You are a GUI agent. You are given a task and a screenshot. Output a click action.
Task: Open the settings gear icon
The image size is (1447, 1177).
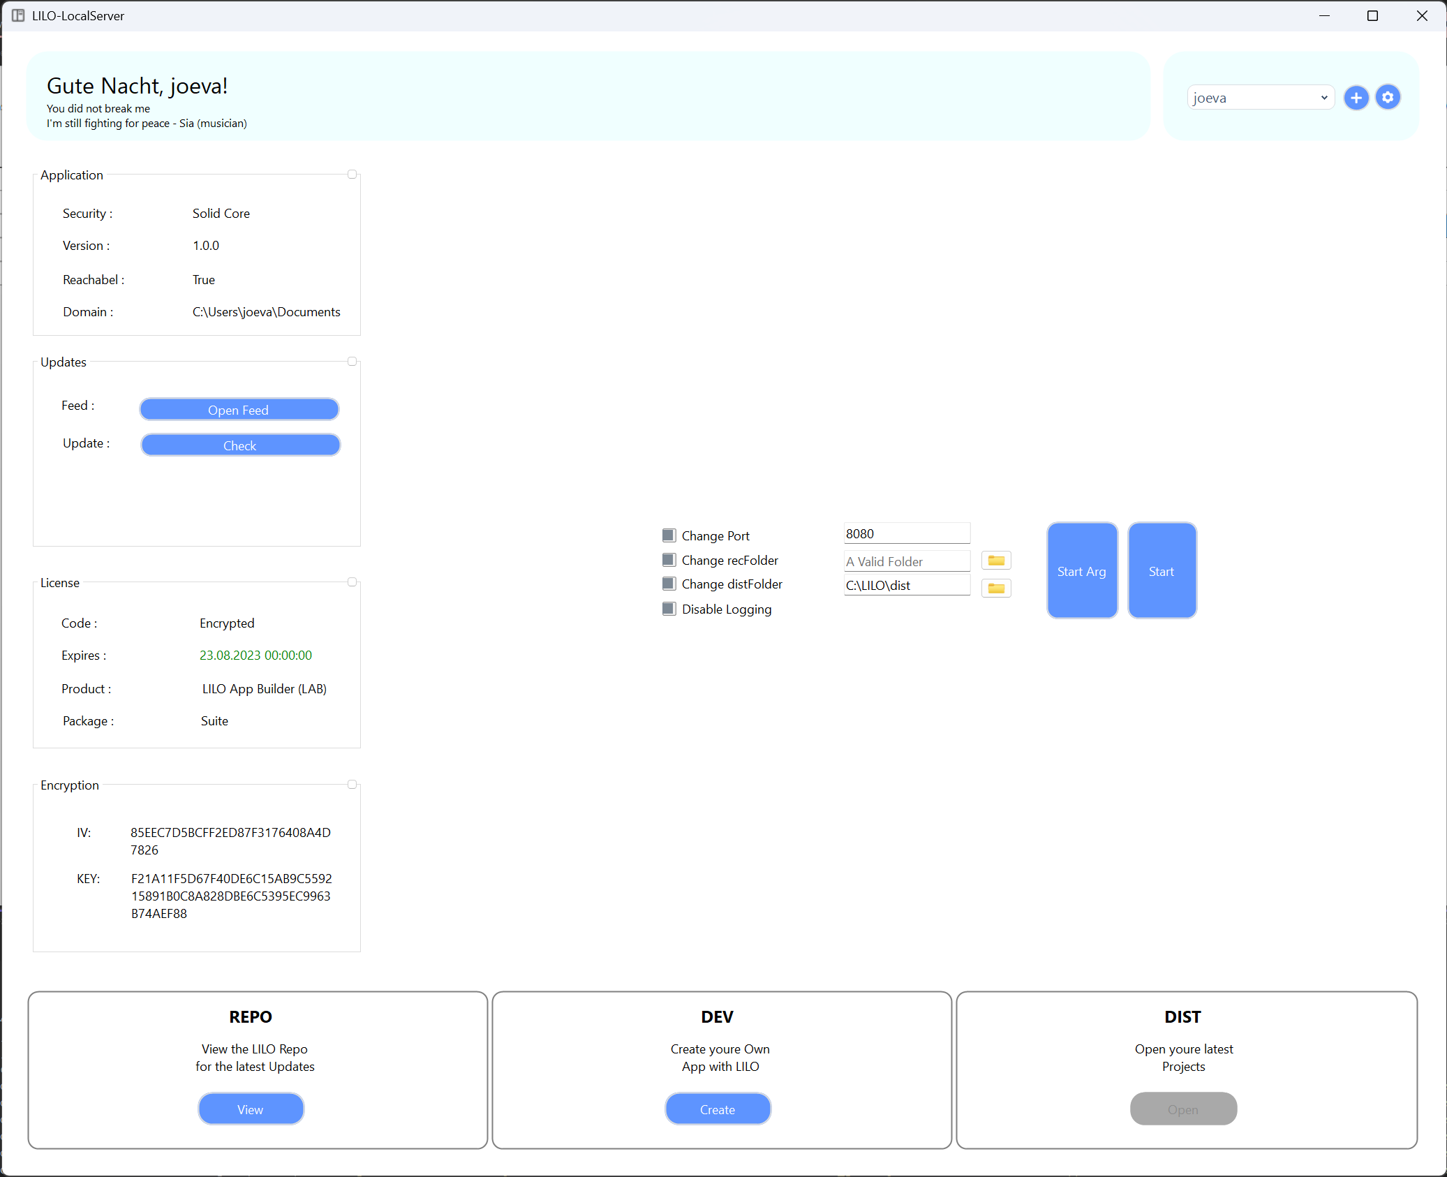coord(1387,97)
